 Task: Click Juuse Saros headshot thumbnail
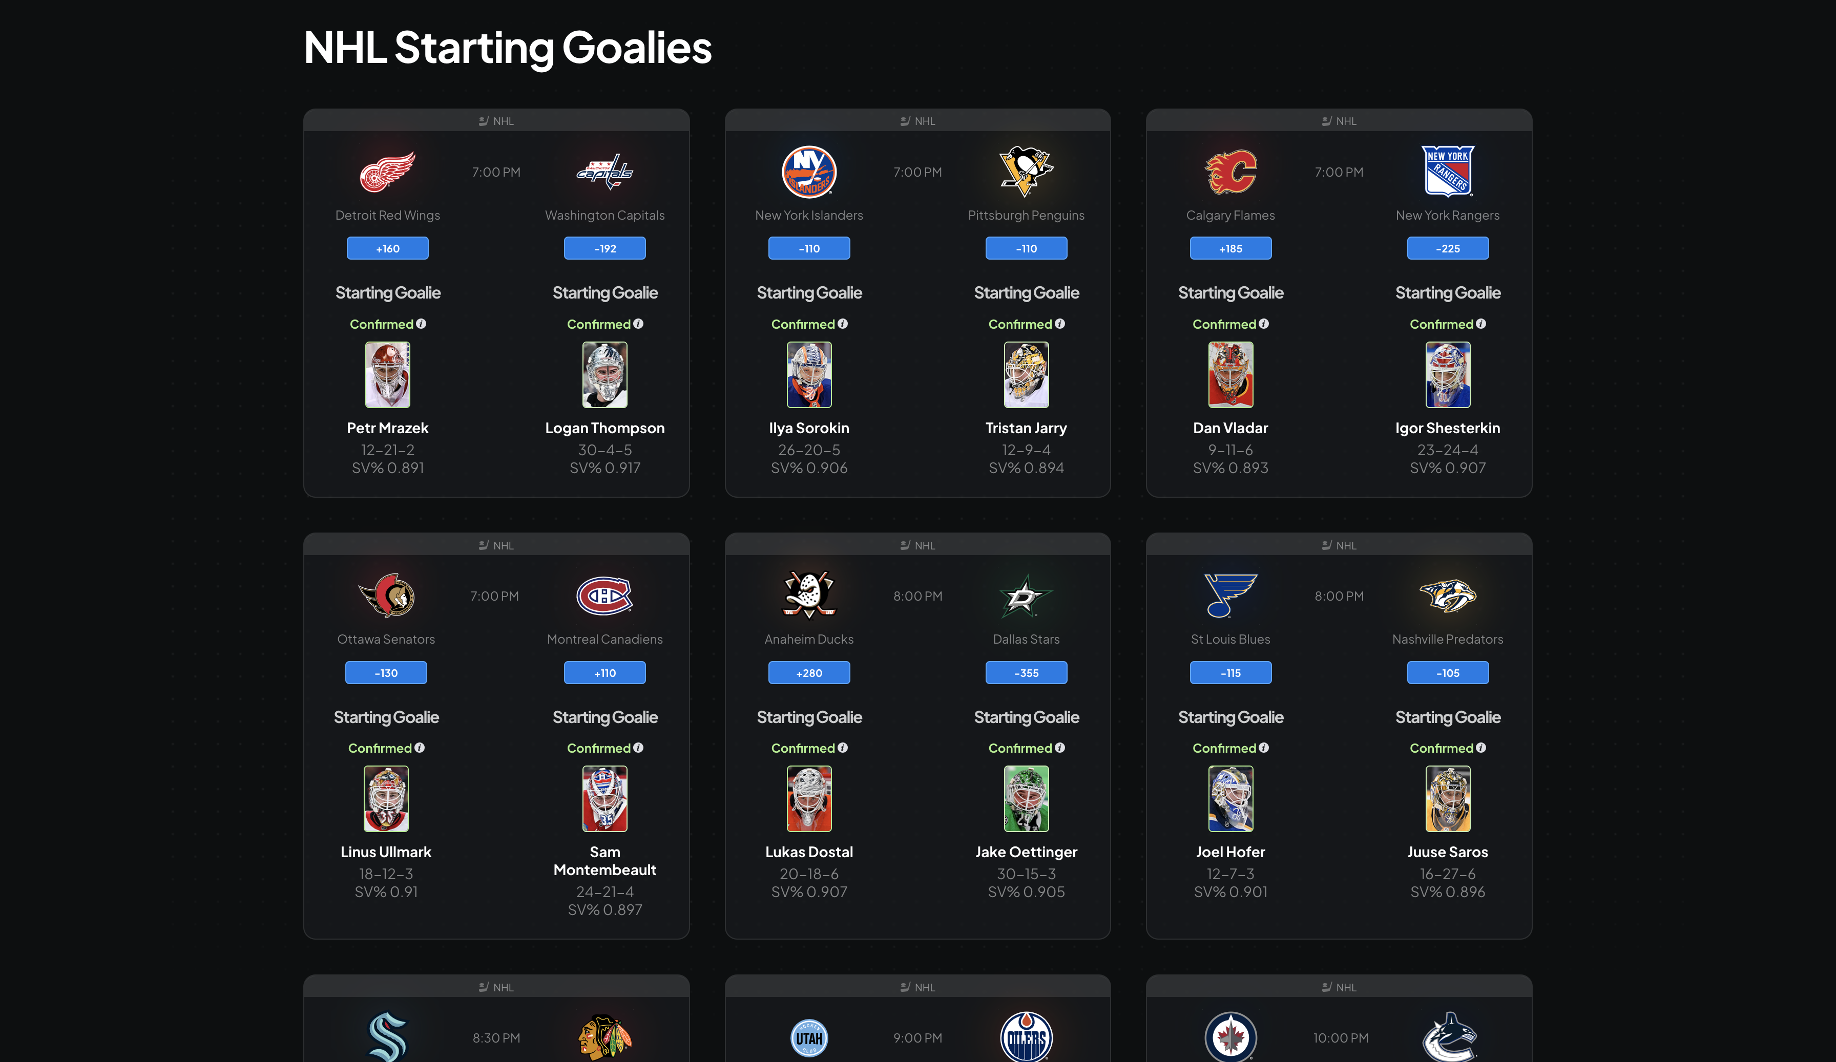point(1448,799)
